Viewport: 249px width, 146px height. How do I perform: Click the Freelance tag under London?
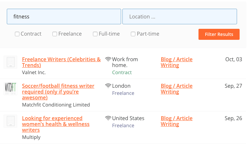point(123,93)
